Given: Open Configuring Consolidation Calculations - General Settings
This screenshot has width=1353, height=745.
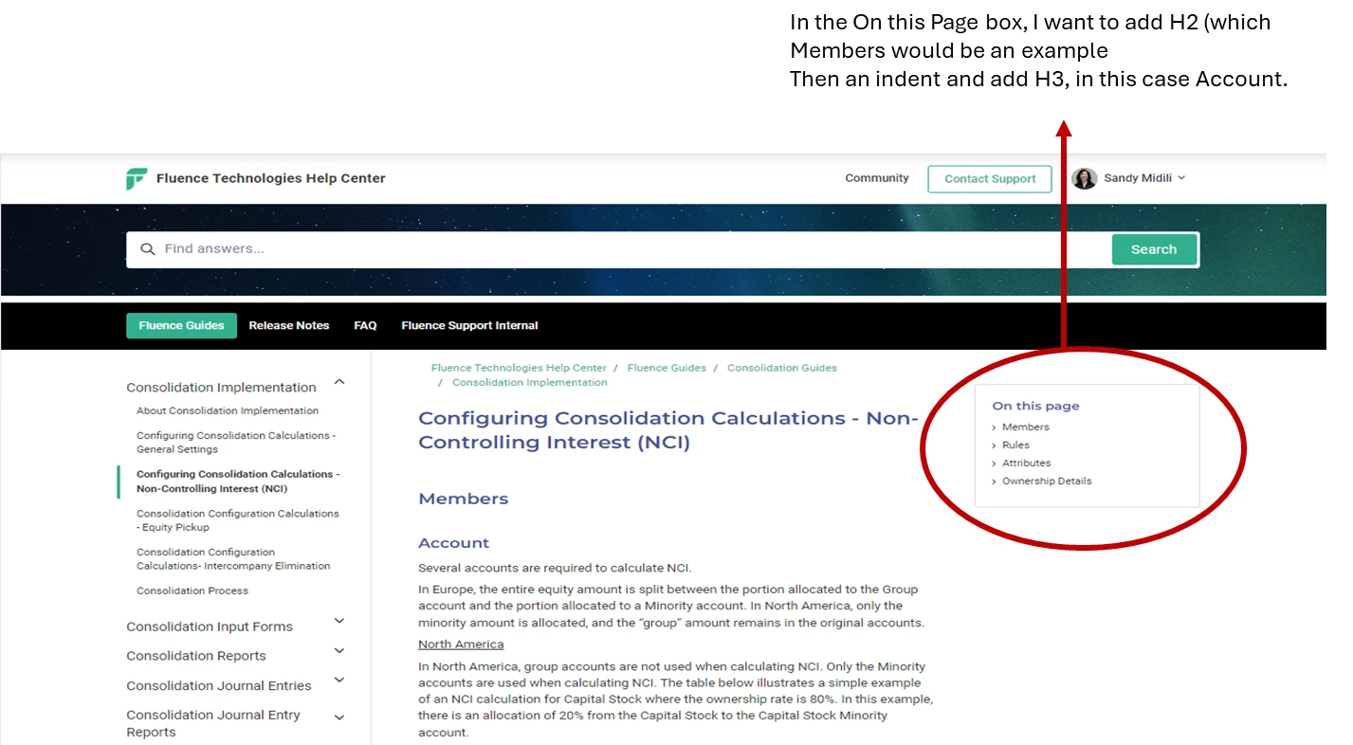Looking at the screenshot, I should [x=236, y=443].
